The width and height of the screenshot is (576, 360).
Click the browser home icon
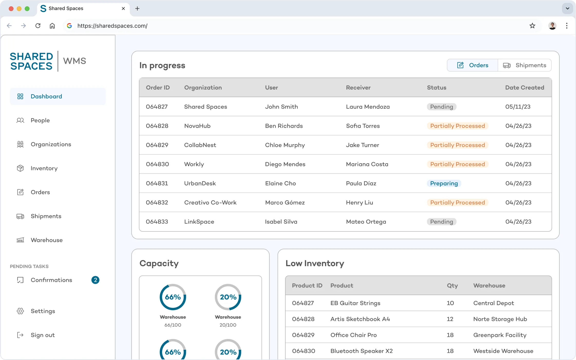[x=52, y=26]
